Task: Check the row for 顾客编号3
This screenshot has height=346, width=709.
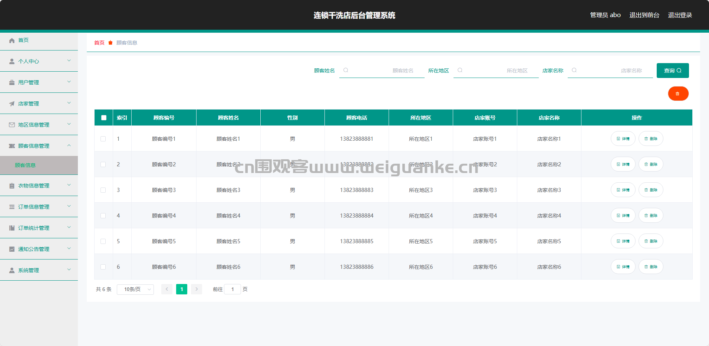Action: tap(103, 190)
